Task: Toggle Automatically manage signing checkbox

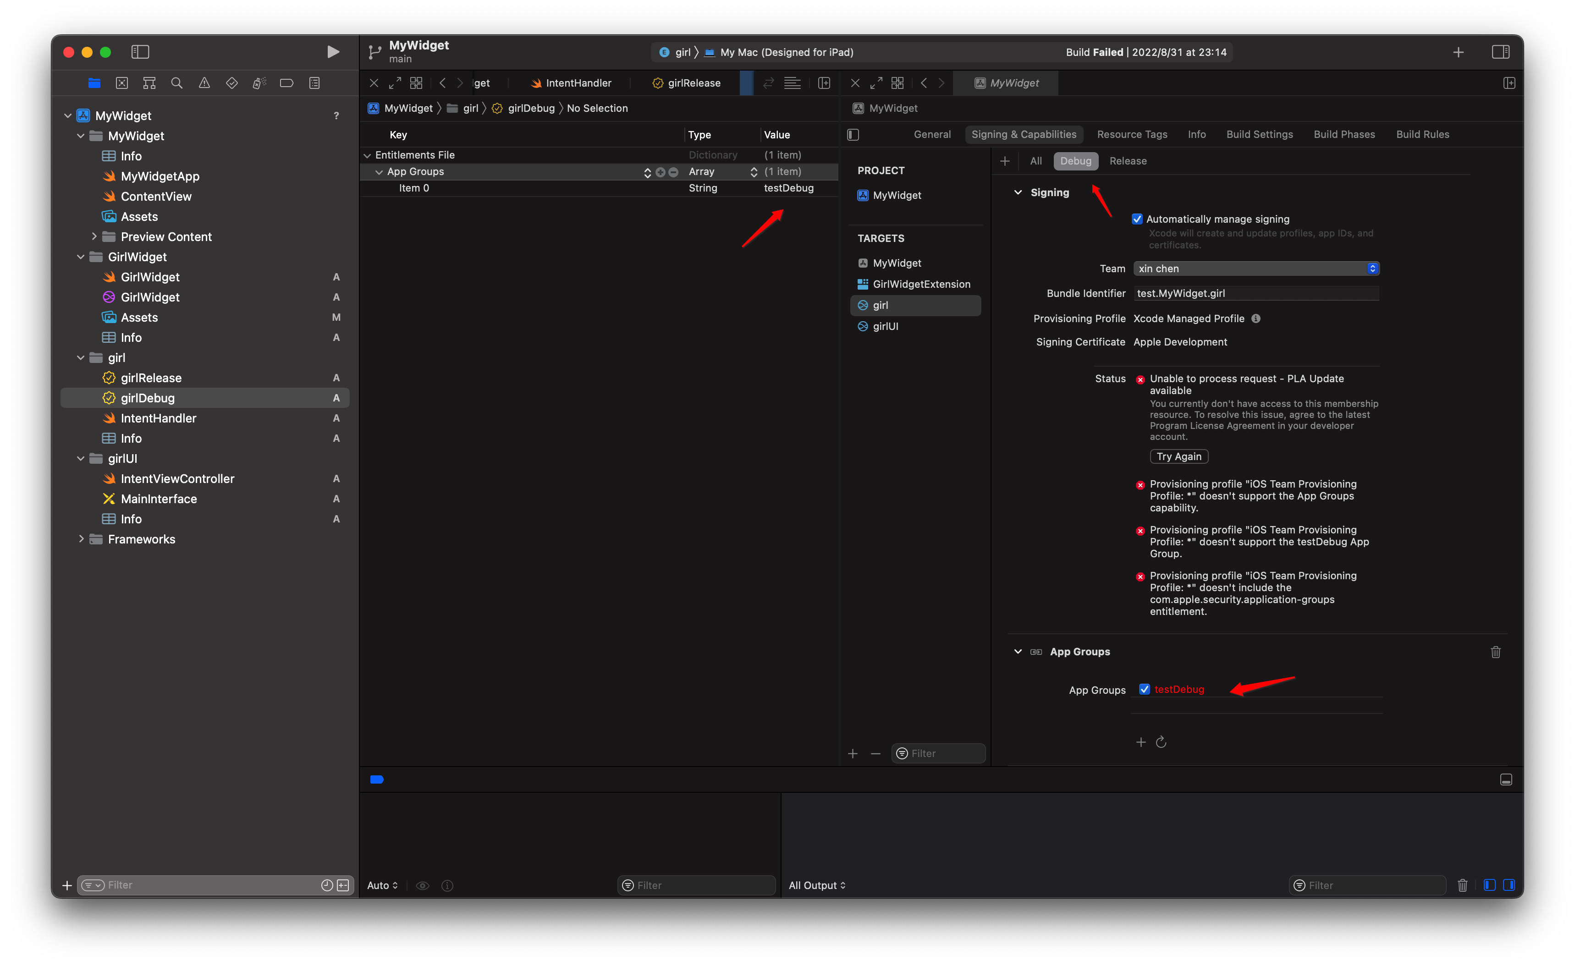Action: coord(1137,219)
